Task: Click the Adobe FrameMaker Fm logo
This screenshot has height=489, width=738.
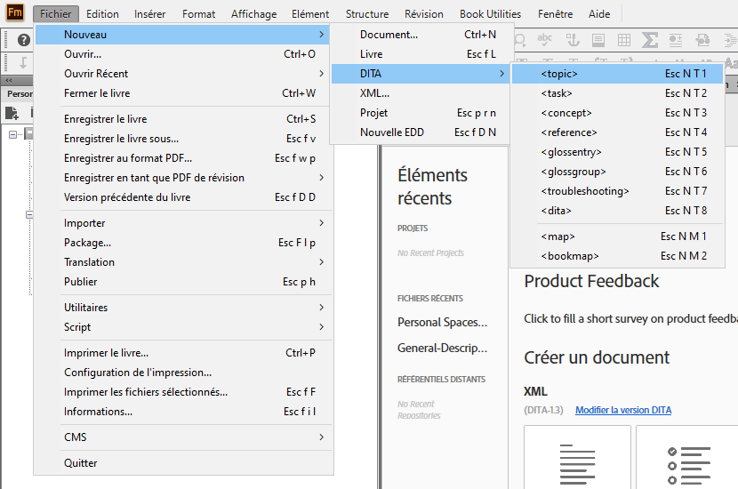Action: (x=15, y=13)
